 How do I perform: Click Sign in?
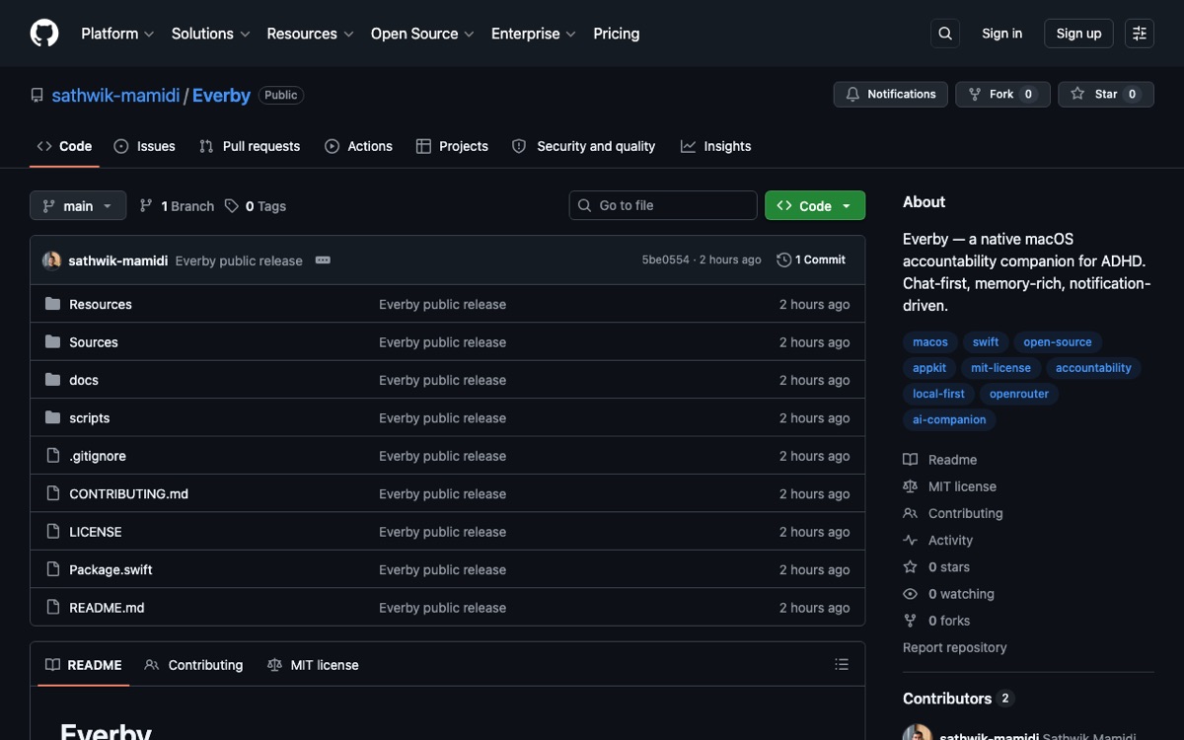(x=1001, y=34)
